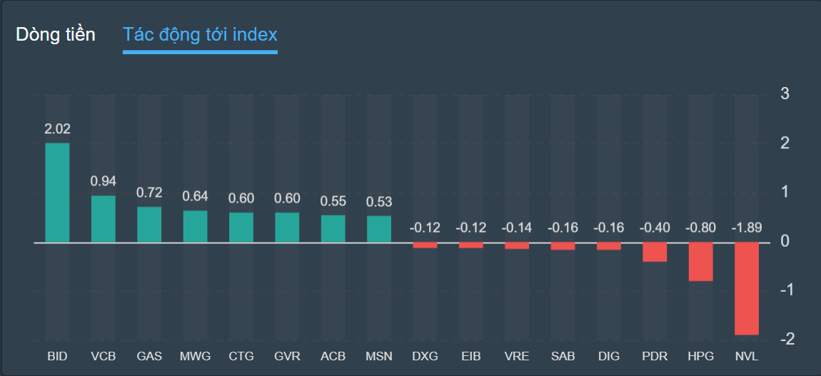Screen dimensions: 821x376
Task: Click the BID 2.02 value label
Action: click(57, 129)
